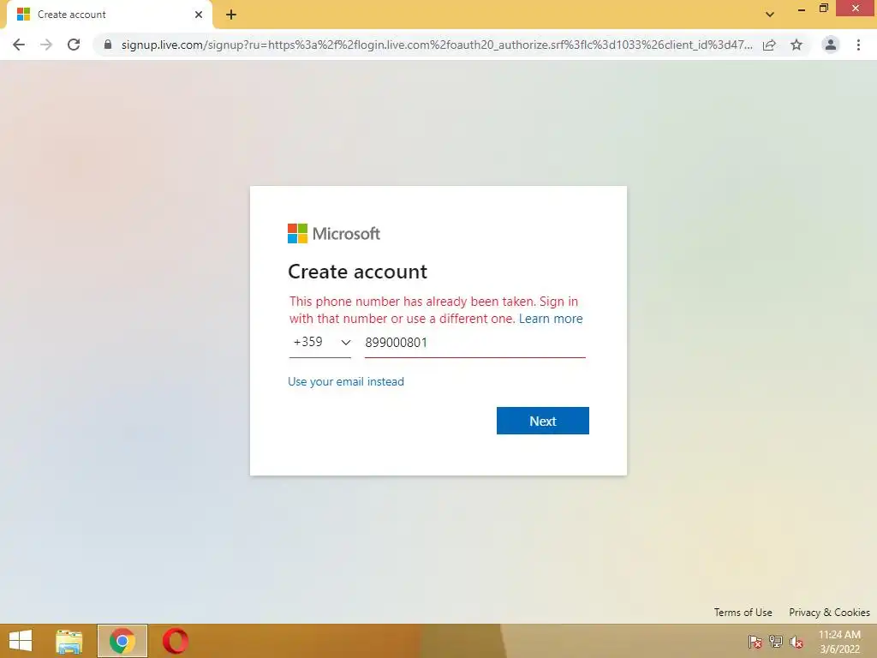Image resolution: width=877 pixels, height=658 pixels.
Task: Open a new browser tab
Action: [231, 15]
